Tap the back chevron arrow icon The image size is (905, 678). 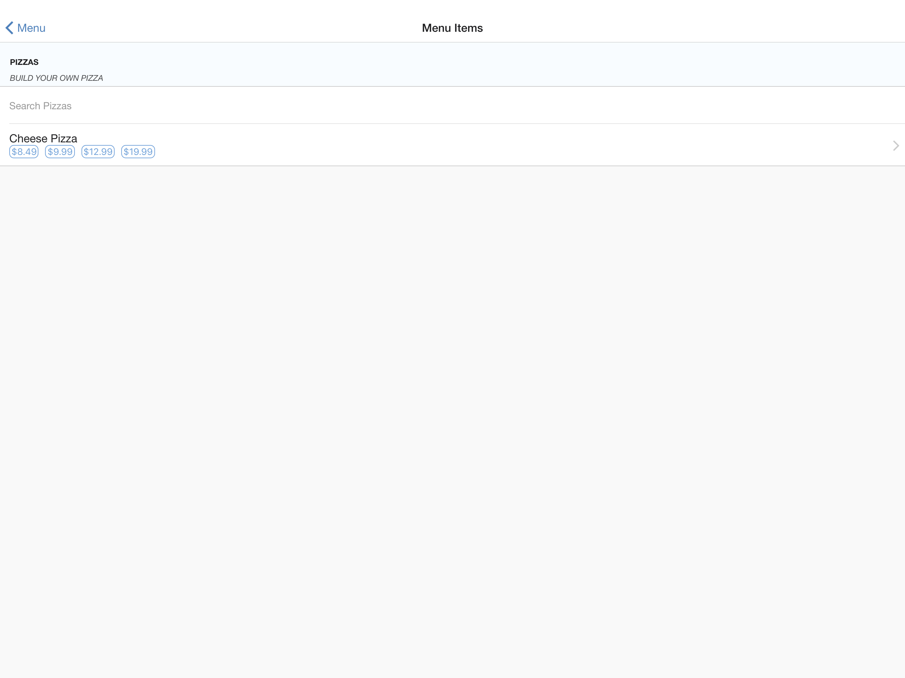[x=9, y=28]
